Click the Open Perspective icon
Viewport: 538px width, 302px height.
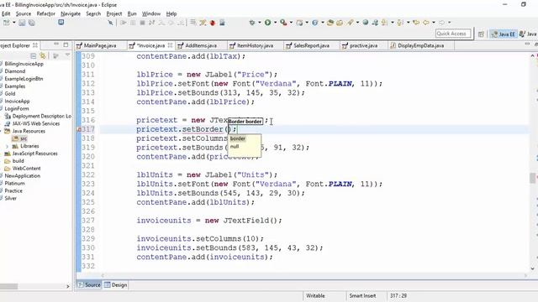[x=481, y=34]
